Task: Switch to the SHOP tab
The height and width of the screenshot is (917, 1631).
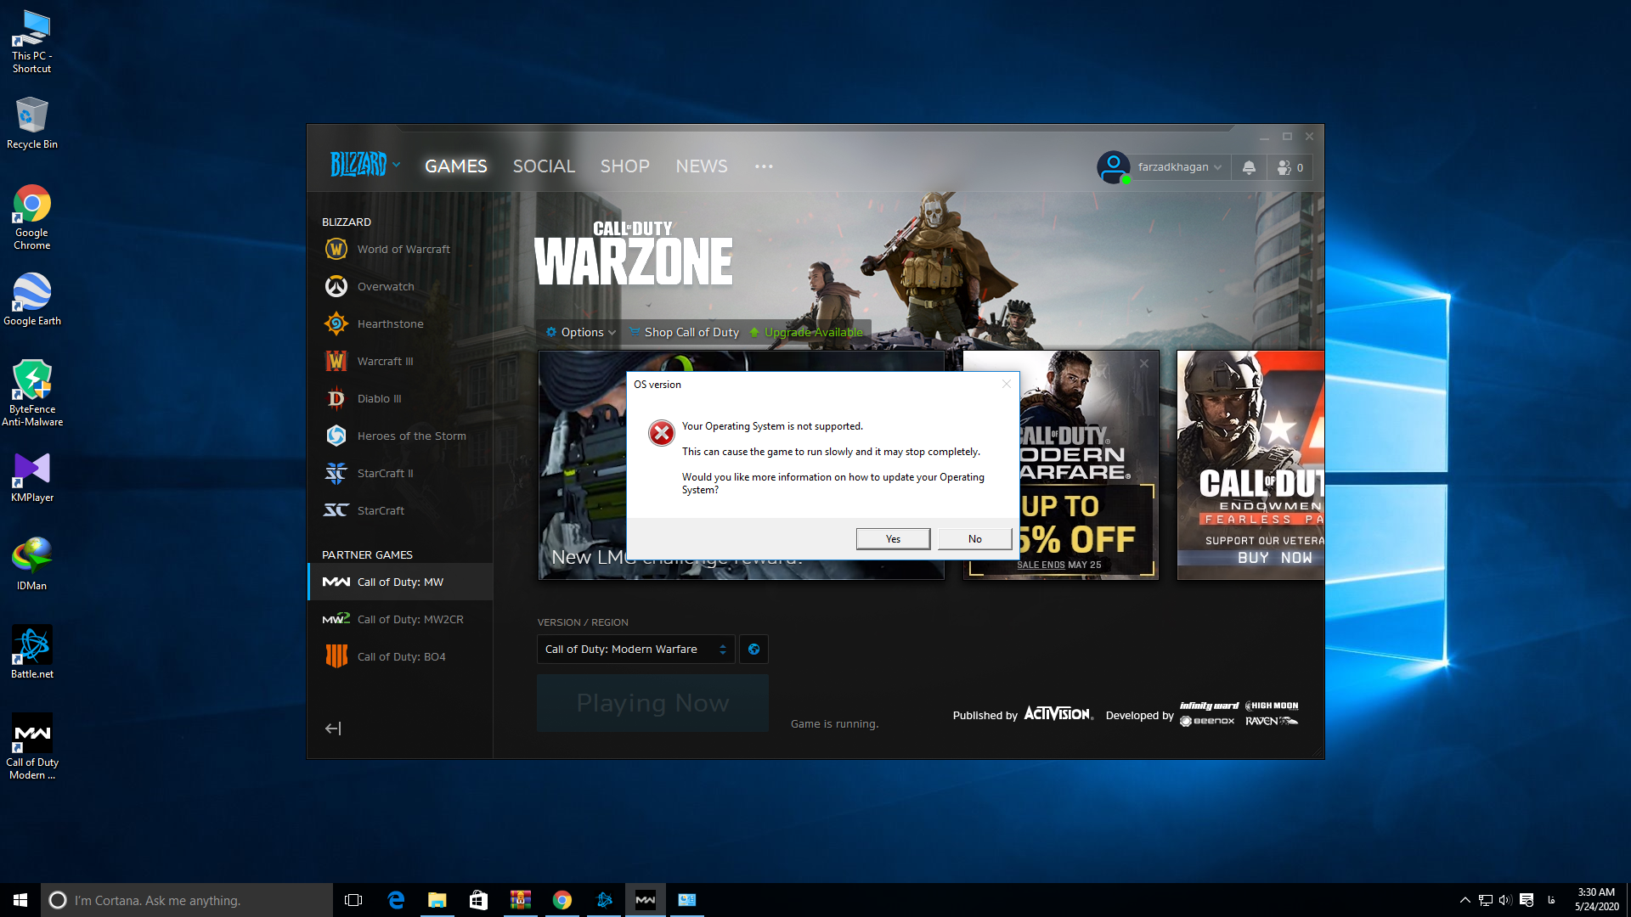Action: click(x=624, y=166)
